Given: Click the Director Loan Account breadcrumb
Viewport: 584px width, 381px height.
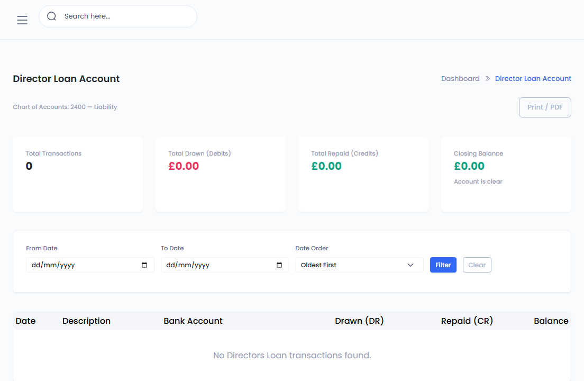Looking at the screenshot, I should tap(533, 79).
